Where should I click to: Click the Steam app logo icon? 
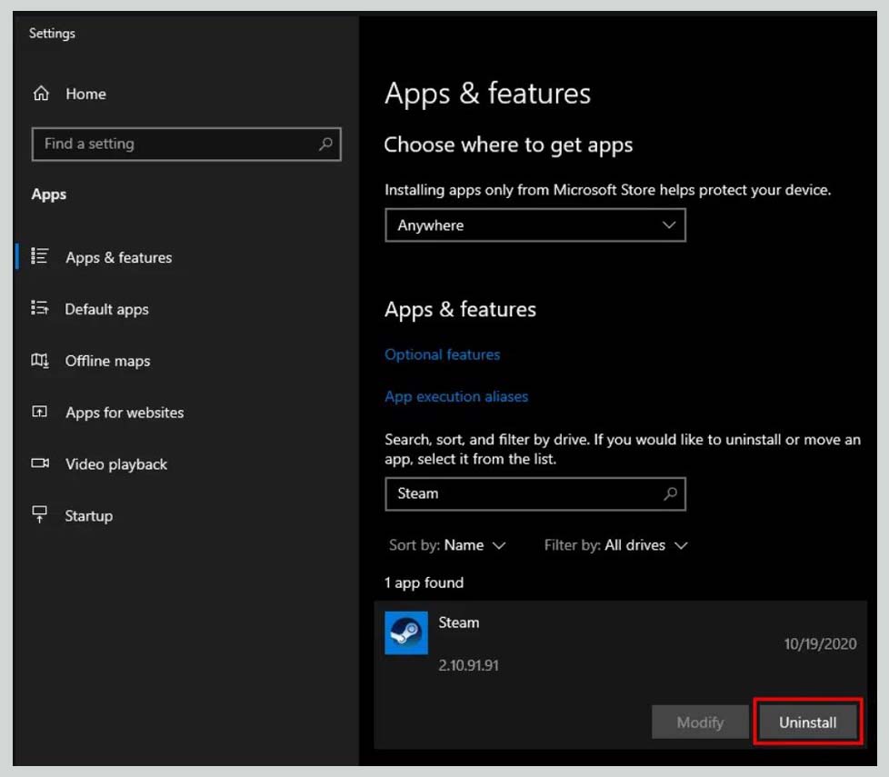click(405, 633)
